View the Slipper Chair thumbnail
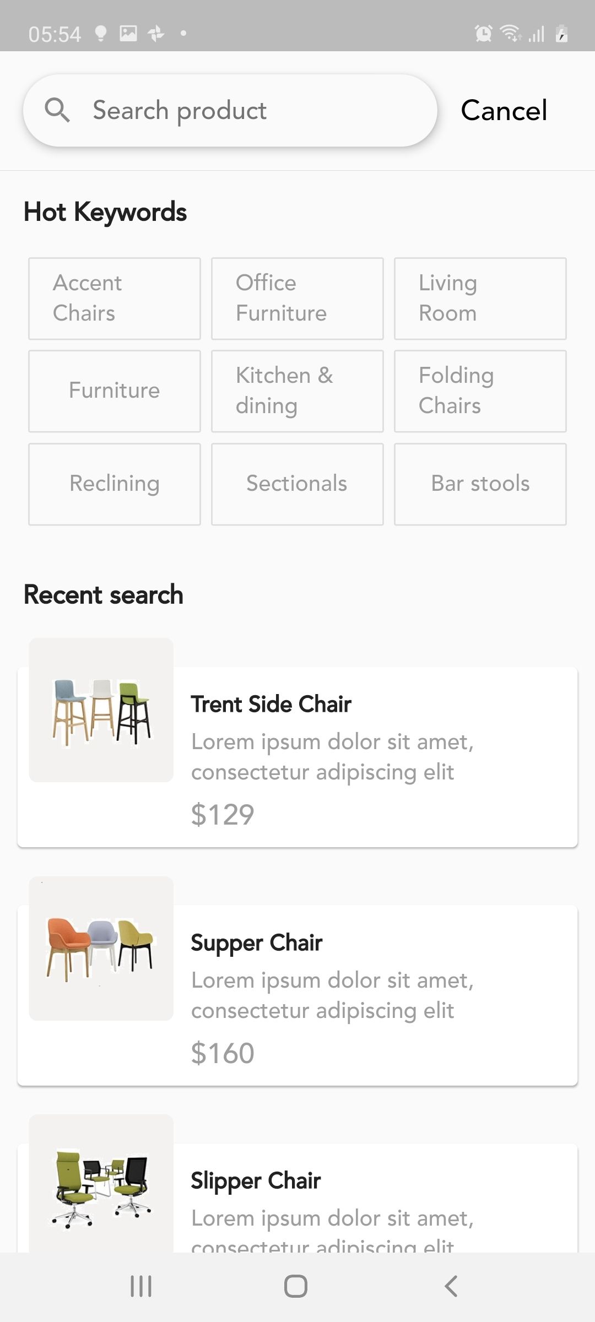This screenshot has width=595, height=1322. tap(101, 1184)
